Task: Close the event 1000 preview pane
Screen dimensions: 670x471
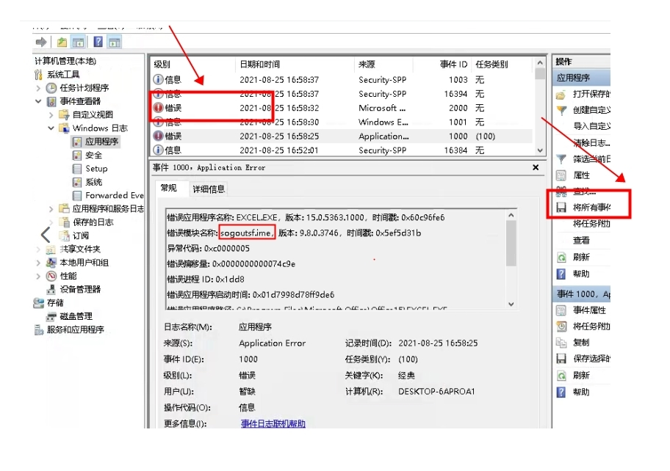Action: (x=536, y=168)
